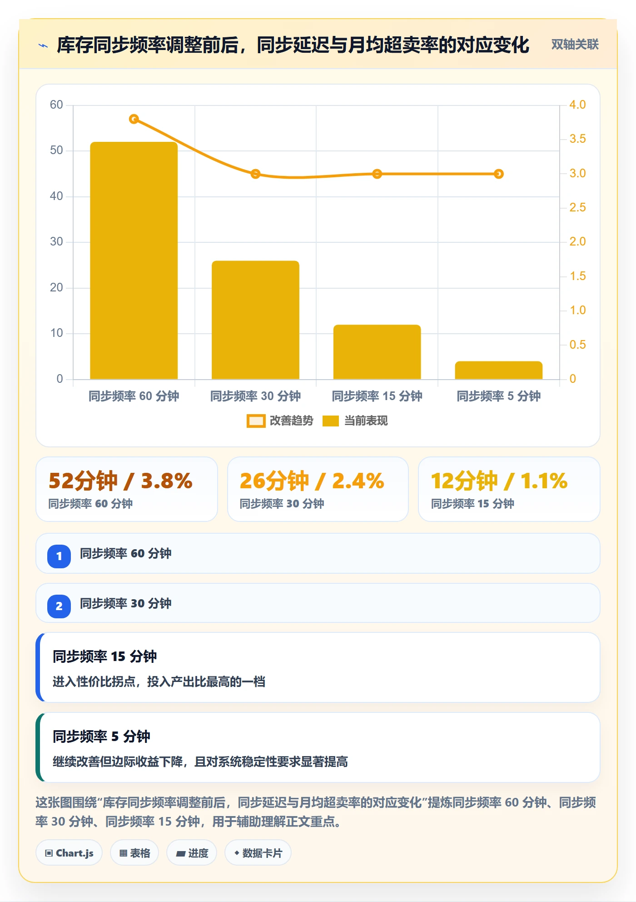This screenshot has width=636, height=902.
Task: Click the summary paragraph starting with 这张图围绕
Action: tap(316, 812)
